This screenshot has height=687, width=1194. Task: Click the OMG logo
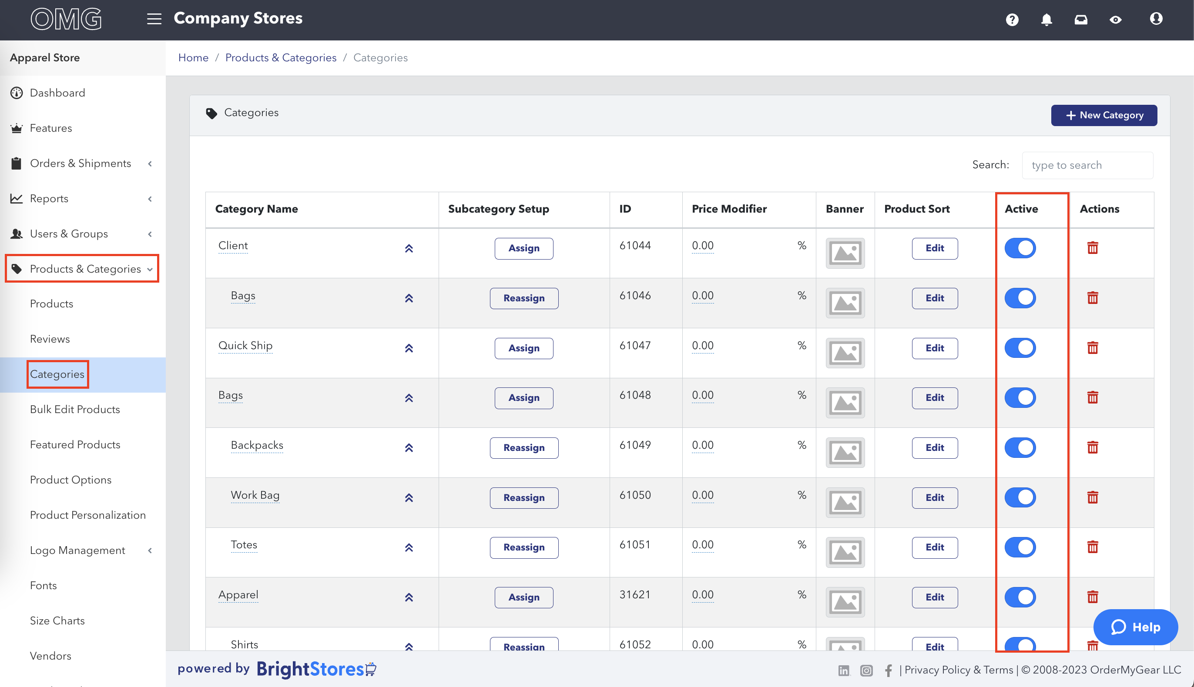click(66, 19)
